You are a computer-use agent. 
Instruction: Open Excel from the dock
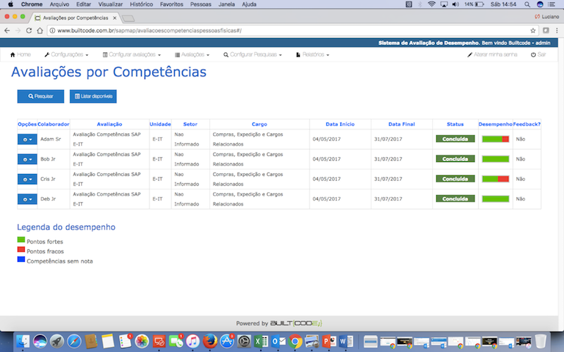pyautogui.click(x=261, y=341)
